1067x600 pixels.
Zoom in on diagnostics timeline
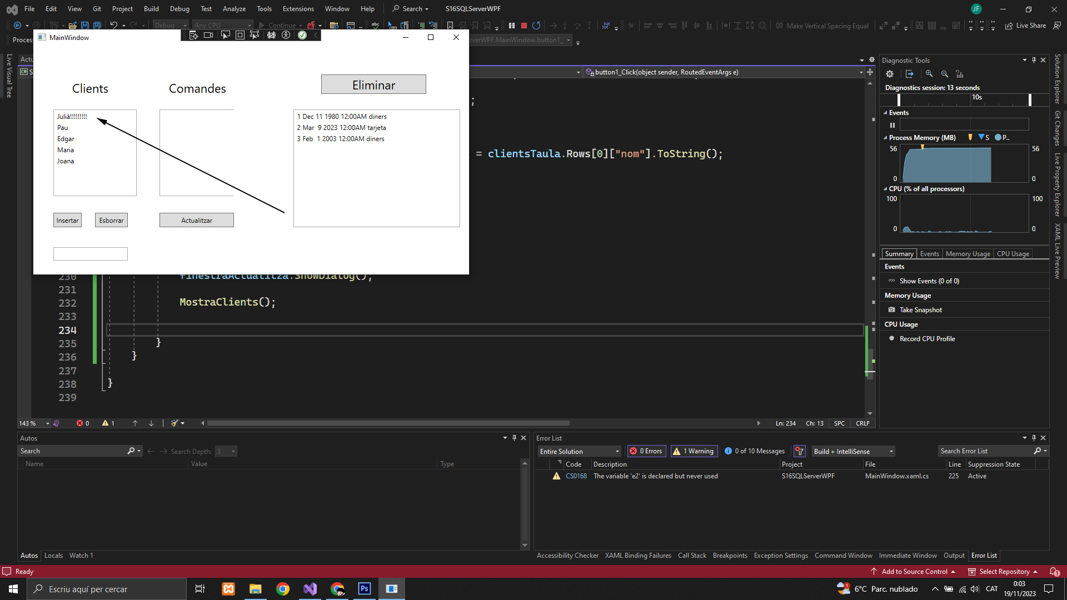click(929, 74)
